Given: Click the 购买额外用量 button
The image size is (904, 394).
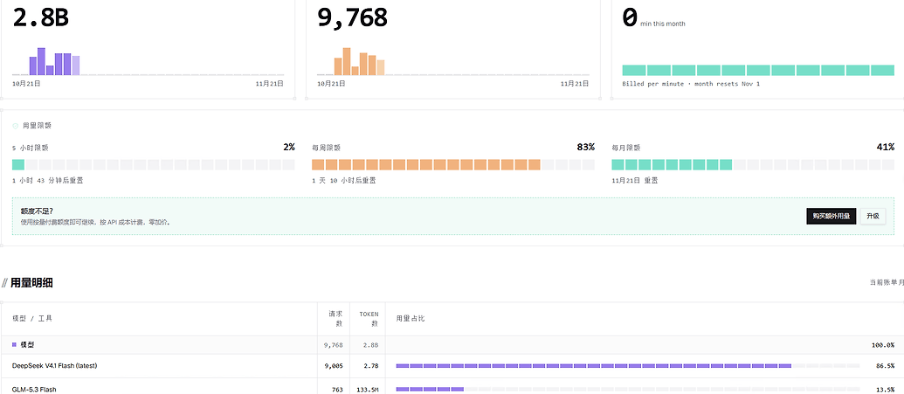Looking at the screenshot, I should pos(832,216).
